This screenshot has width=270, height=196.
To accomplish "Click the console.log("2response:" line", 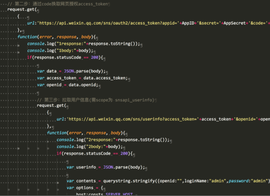I will [x=113, y=140].
